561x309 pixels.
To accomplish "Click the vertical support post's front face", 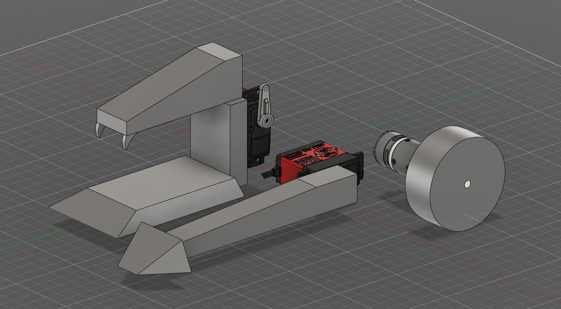I will (209, 138).
